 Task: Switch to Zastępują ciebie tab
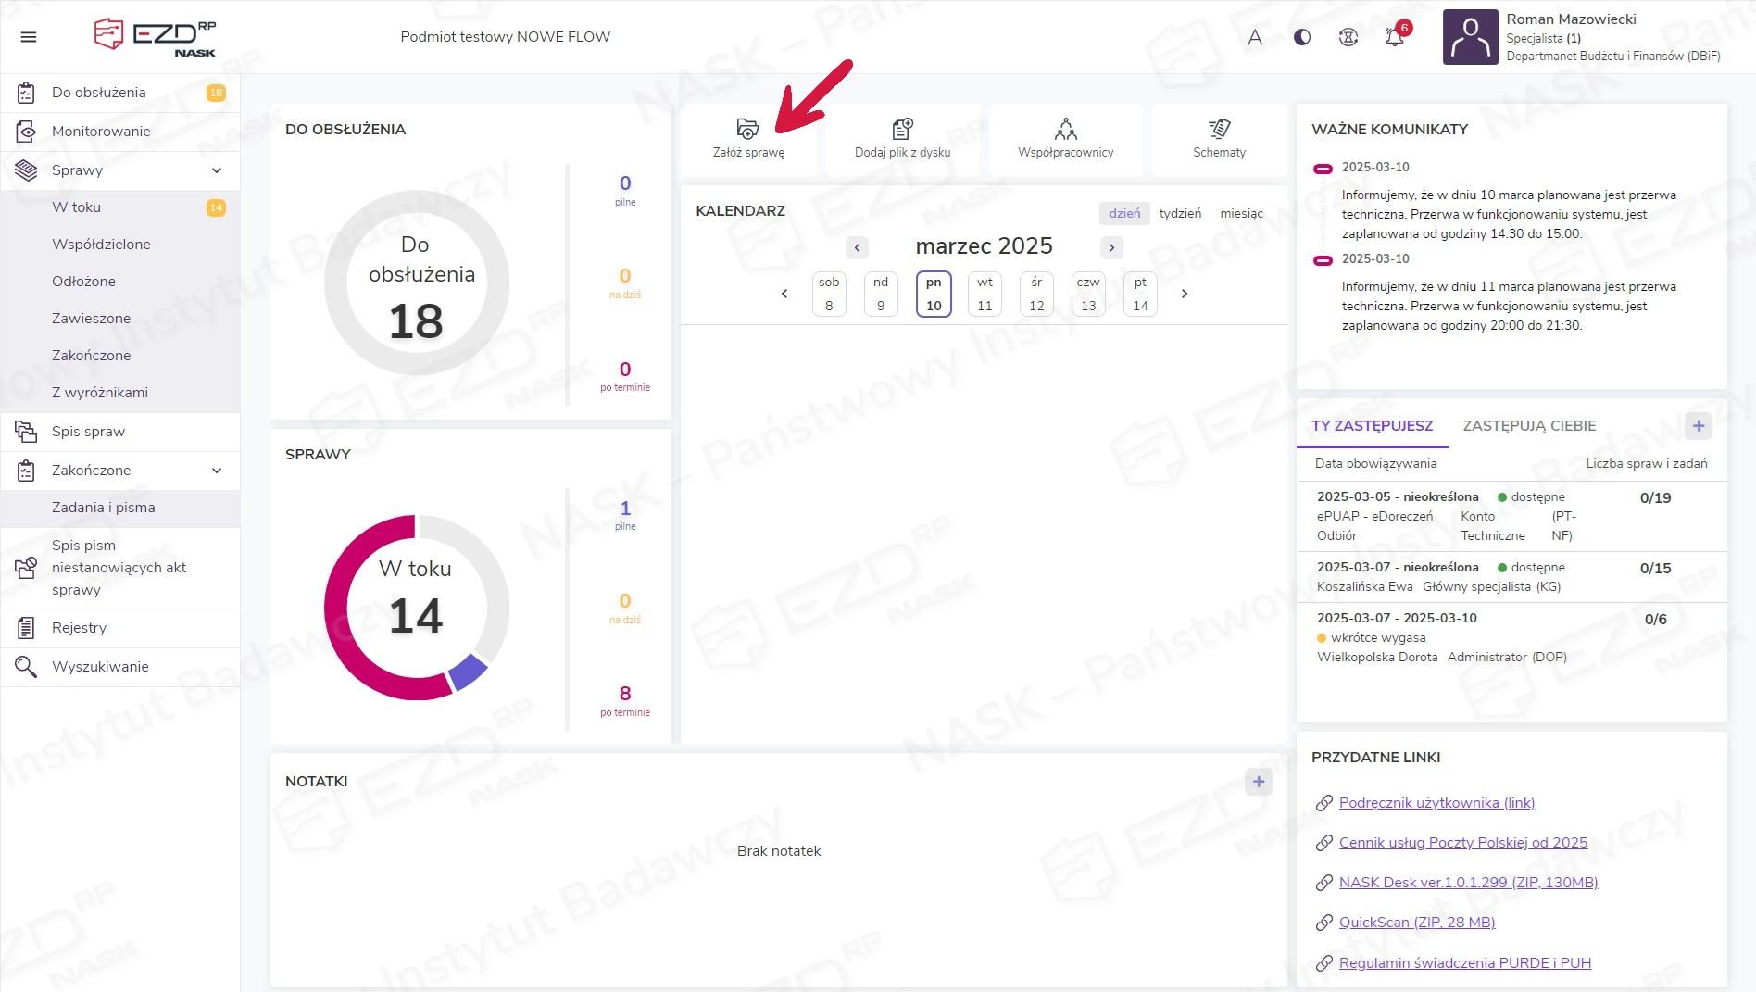(x=1529, y=426)
